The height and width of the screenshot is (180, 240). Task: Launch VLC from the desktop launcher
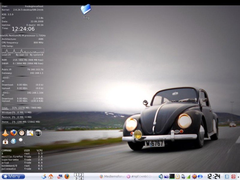point(5,133)
